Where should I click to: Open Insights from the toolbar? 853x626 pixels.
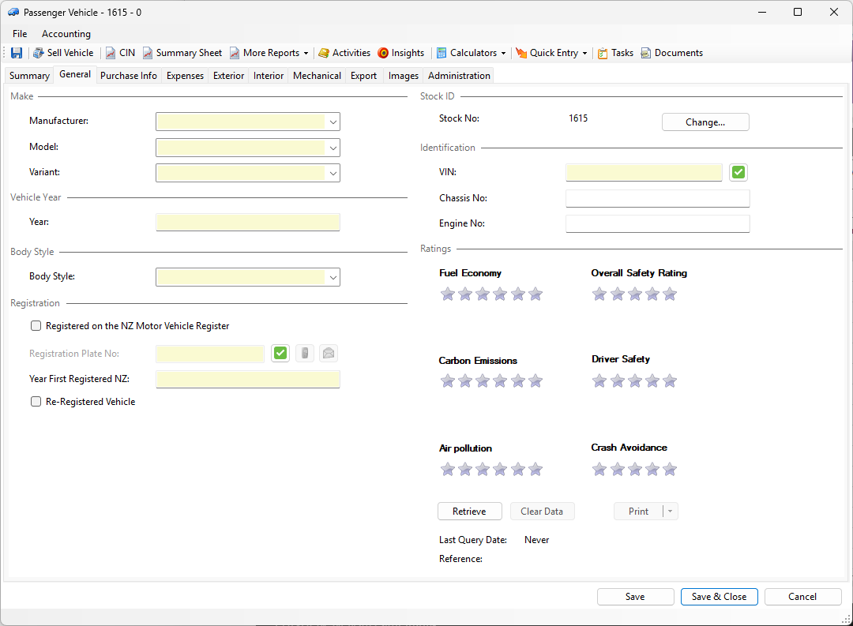401,53
